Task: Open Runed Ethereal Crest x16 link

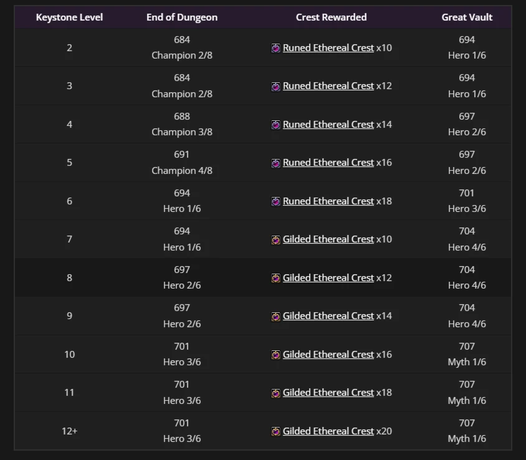Action: [328, 163]
